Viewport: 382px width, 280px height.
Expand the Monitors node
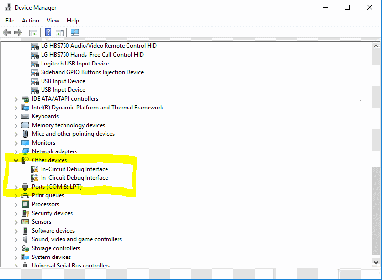click(16, 143)
